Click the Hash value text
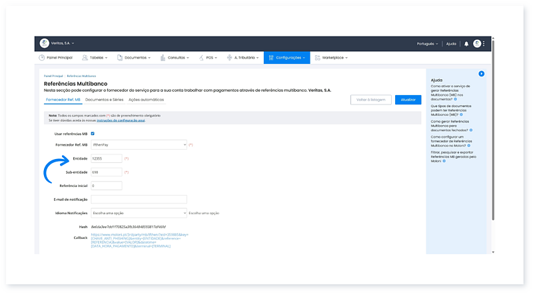 click(128, 227)
